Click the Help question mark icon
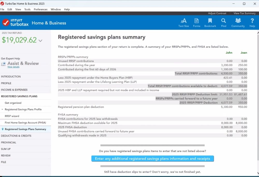 click(x=252, y=22)
